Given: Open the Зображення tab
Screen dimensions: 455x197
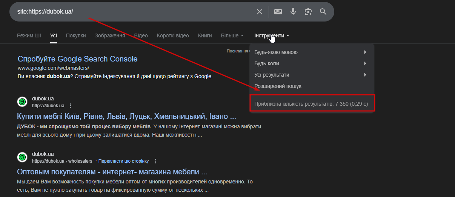Looking at the screenshot, I should pos(110,35).
